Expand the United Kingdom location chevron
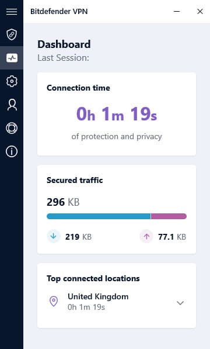The width and height of the screenshot is (210, 349). pos(180,303)
